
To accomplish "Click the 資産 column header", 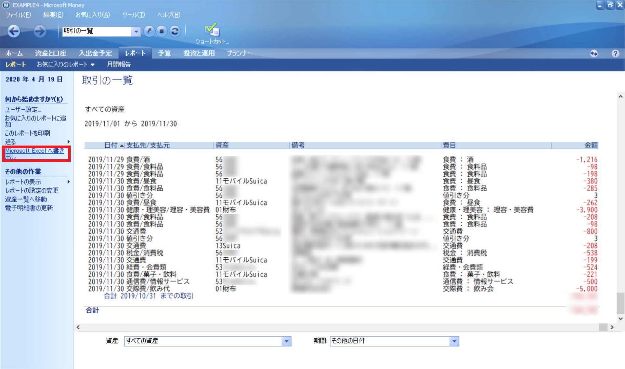I will 222,145.
